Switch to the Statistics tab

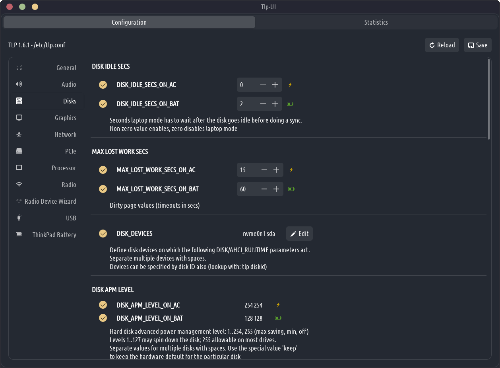376,22
